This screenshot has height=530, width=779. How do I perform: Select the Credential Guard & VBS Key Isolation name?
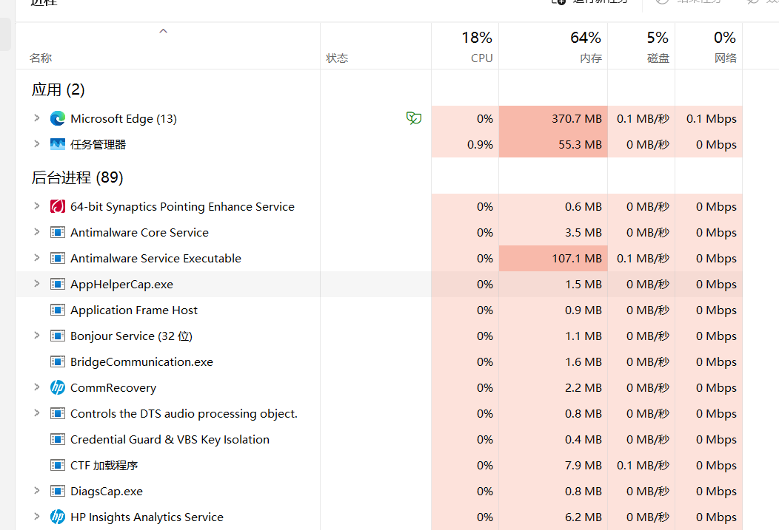point(170,439)
